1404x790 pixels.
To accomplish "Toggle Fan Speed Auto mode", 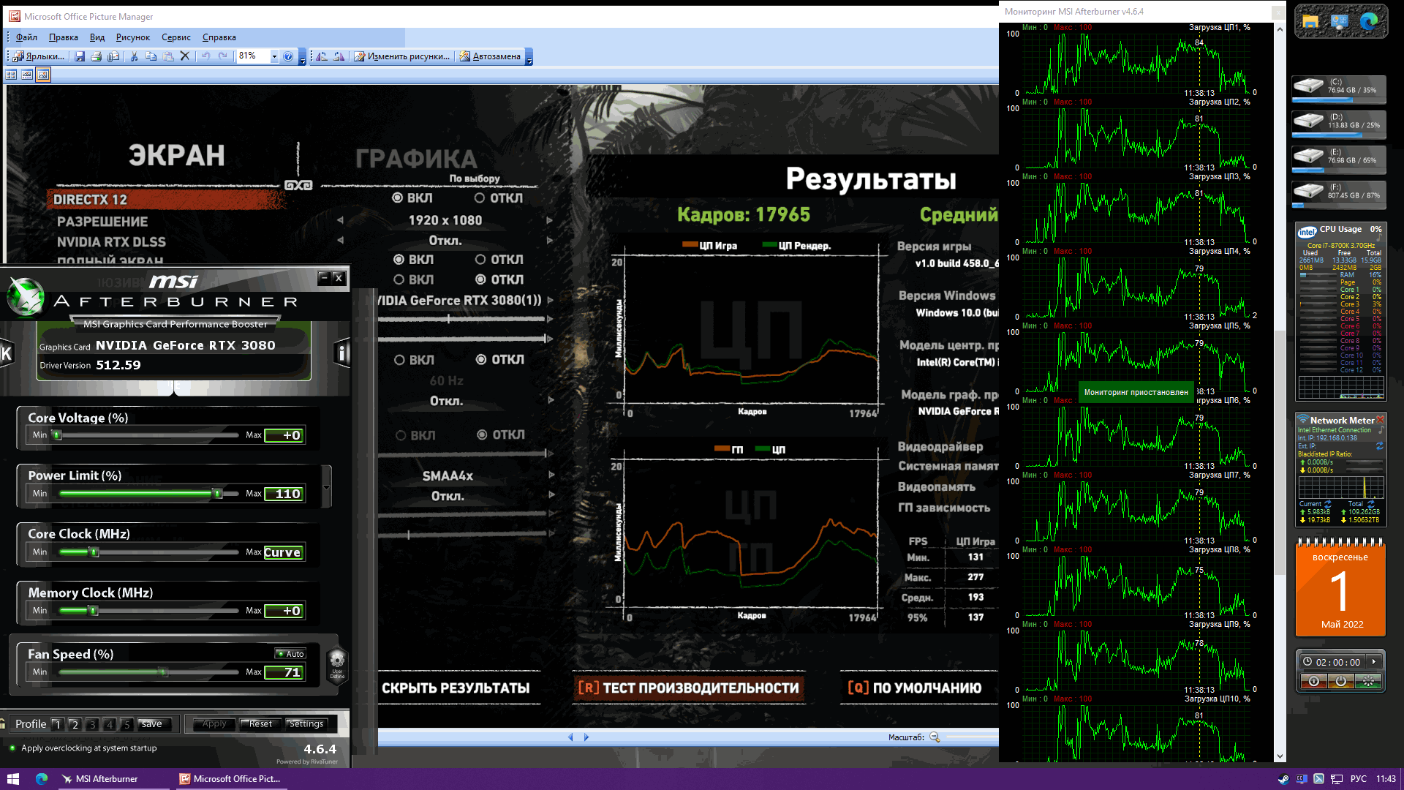I will pos(291,654).
